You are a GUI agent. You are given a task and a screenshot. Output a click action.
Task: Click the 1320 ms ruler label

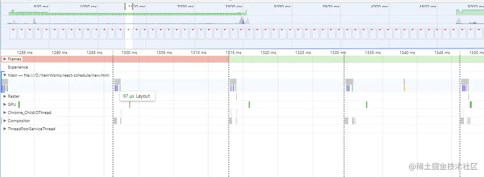click(268, 53)
